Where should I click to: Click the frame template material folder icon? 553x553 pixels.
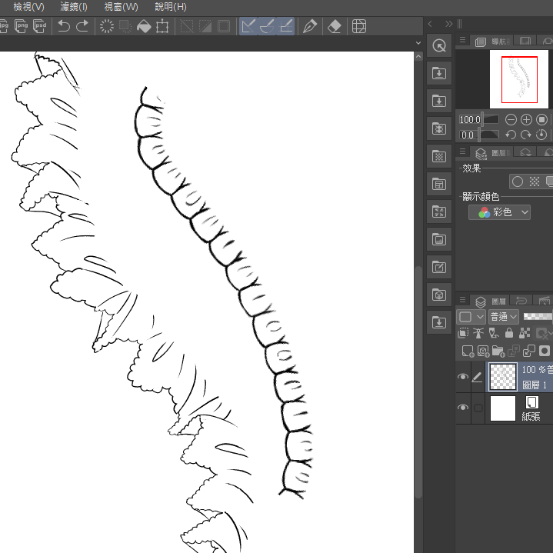coord(439,184)
